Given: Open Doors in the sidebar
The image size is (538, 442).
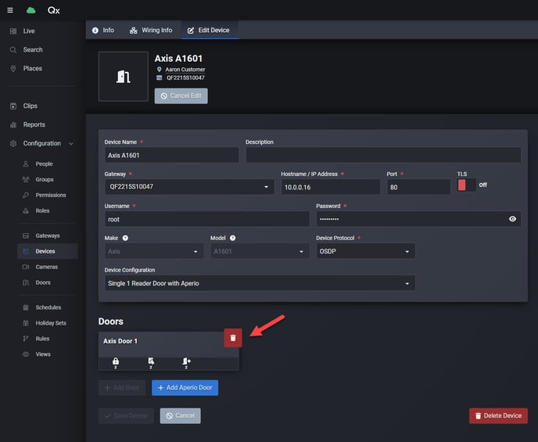Looking at the screenshot, I should point(43,282).
